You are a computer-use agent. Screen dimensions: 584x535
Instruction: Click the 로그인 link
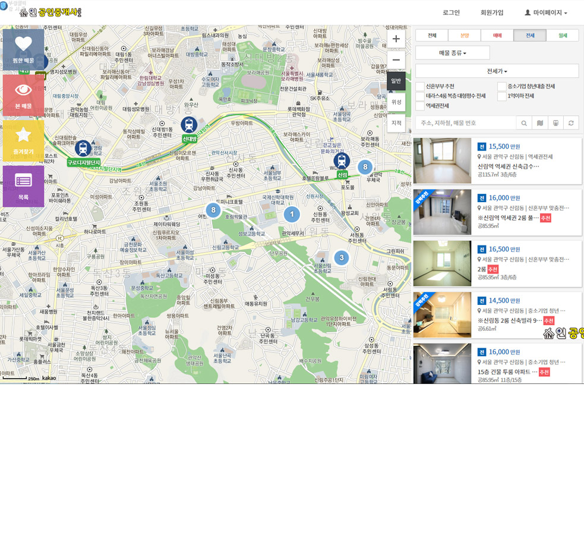[451, 12]
